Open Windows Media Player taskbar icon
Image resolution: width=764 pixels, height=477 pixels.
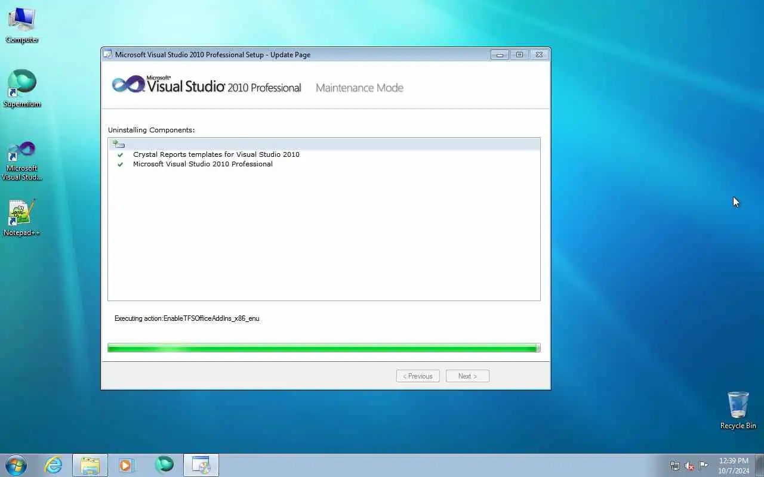tap(127, 465)
